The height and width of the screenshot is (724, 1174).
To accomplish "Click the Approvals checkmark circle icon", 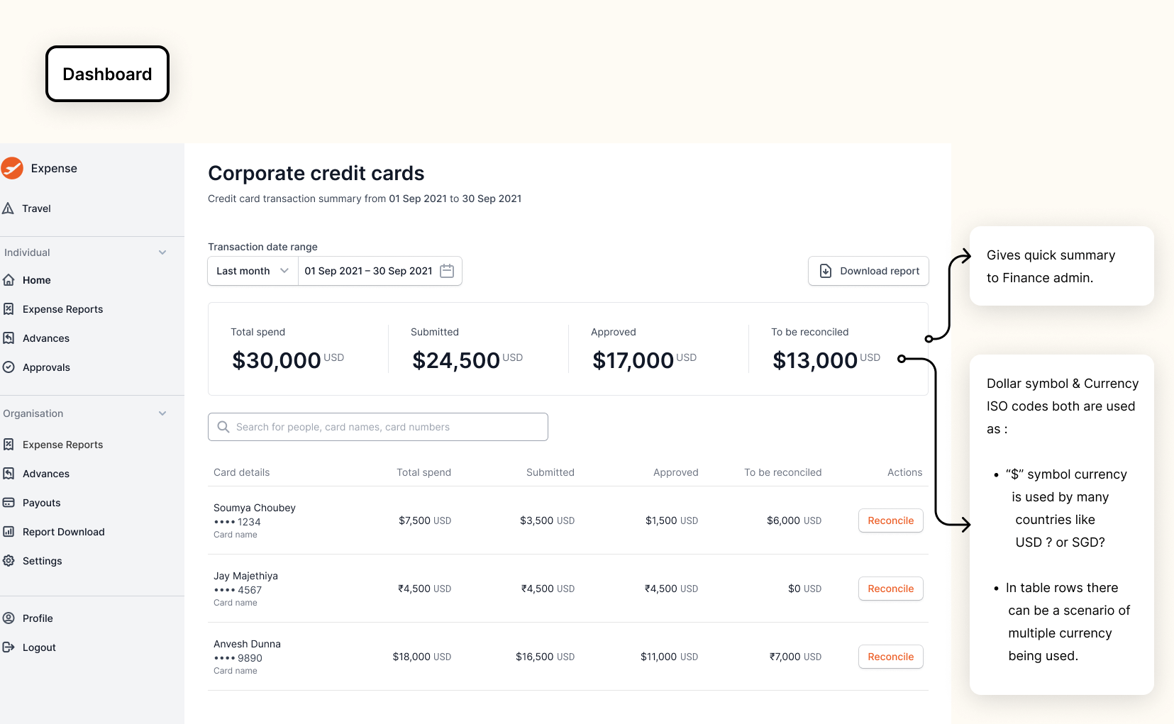I will 9,367.
